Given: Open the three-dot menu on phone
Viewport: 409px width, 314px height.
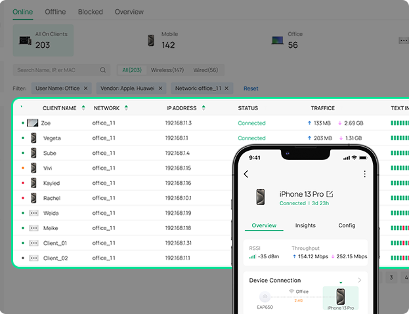Looking at the screenshot, I should tap(364, 174).
